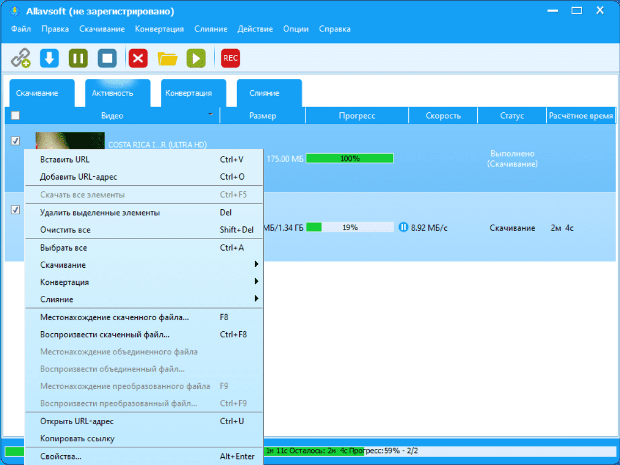The height and width of the screenshot is (465, 620).
Task: Click the Скачивание status in second row
Action: click(512, 228)
